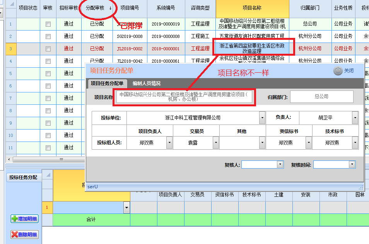The height and width of the screenshot is (244, 369).
Task: Click the 删除明细 button
Action: (25, 234)
